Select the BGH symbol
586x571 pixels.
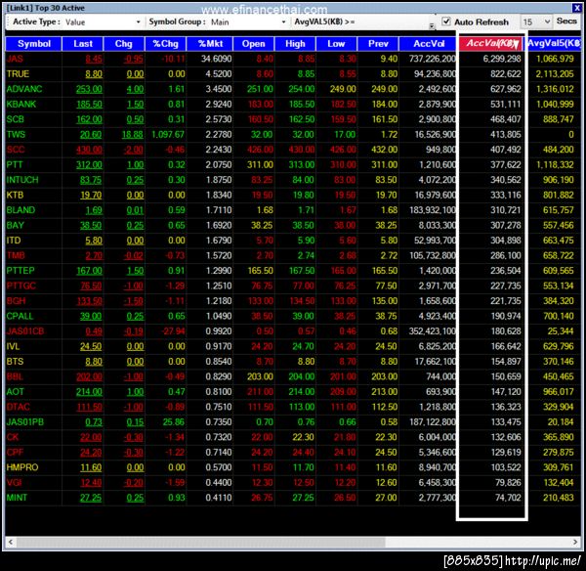(x=16, y=301)
